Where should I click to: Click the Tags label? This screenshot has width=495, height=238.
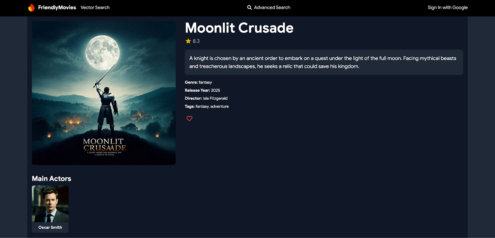(190, 106)
